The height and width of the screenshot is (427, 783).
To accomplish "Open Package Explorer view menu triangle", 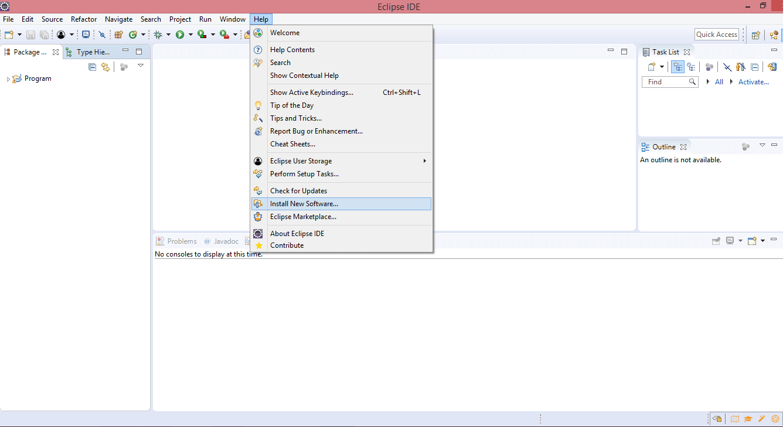I will click(141, 66).
